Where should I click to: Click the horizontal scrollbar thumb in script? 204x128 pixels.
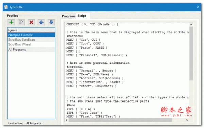point(120,120)
